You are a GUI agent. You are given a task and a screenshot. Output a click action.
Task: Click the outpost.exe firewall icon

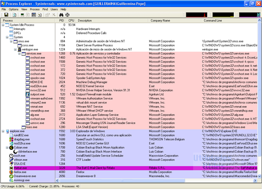coord(28,94)
